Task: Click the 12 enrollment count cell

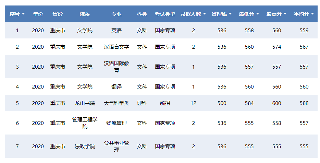Action: tap(194, 103)
